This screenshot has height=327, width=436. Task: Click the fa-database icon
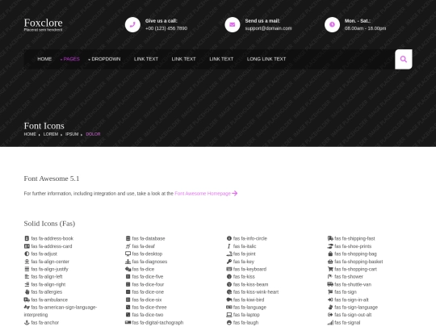[128, 238]
